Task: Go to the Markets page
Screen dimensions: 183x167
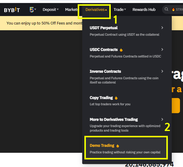Action: [x=72, y=10]
